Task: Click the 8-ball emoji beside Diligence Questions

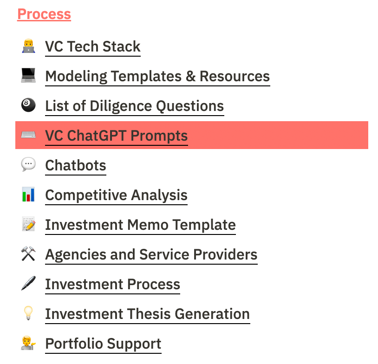Action: click(x=28, y=106)
